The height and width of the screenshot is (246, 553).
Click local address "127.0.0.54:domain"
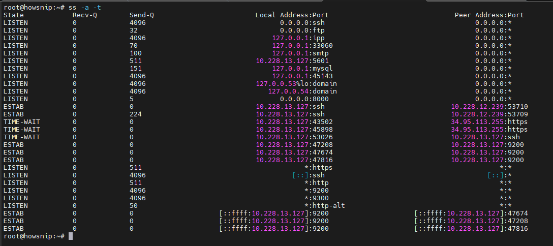[x=302, y=91]
